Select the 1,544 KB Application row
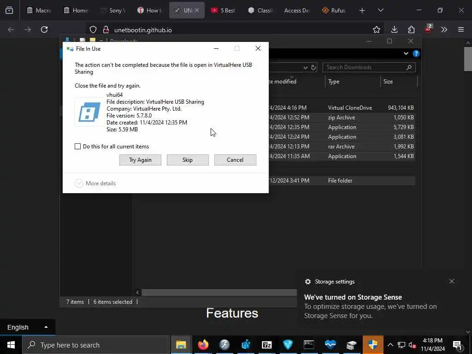The width and height of the screenshot is (472, 354). (342, 156)
